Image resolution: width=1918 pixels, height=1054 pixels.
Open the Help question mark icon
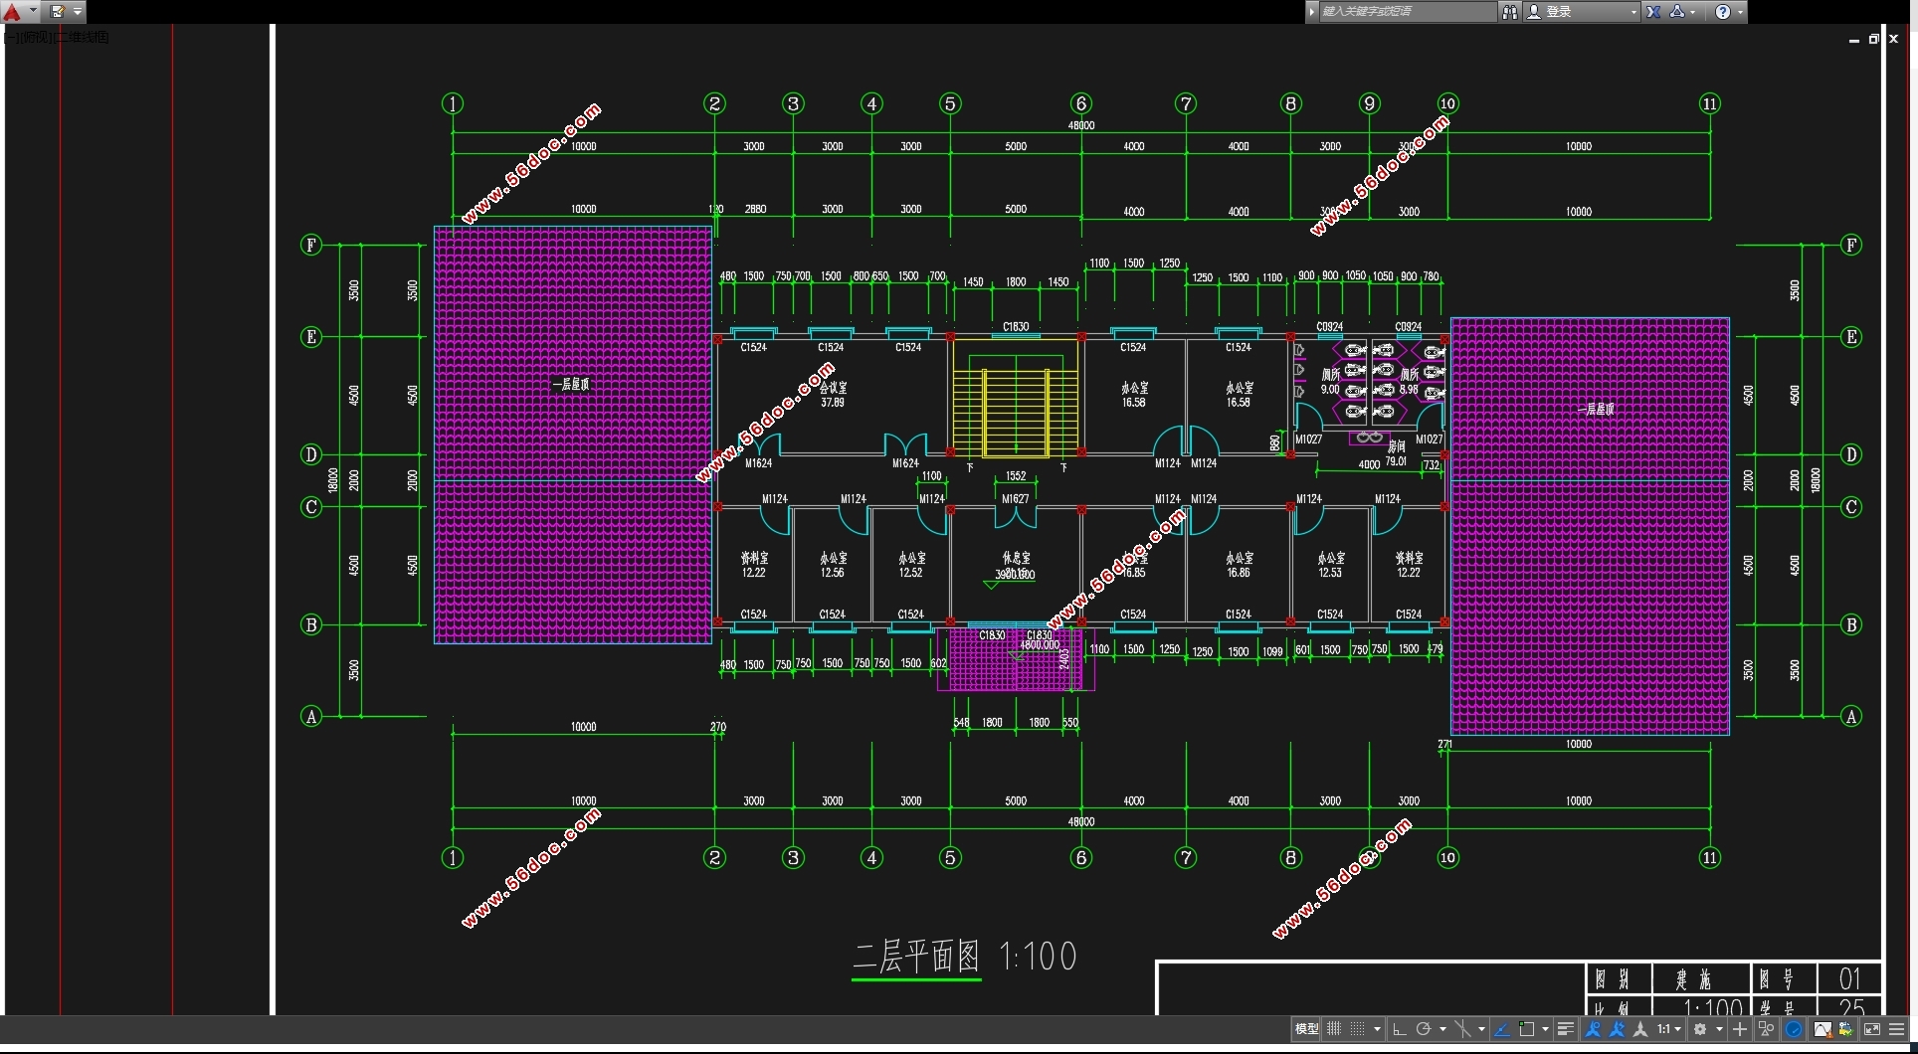[x=1723, y=12]
